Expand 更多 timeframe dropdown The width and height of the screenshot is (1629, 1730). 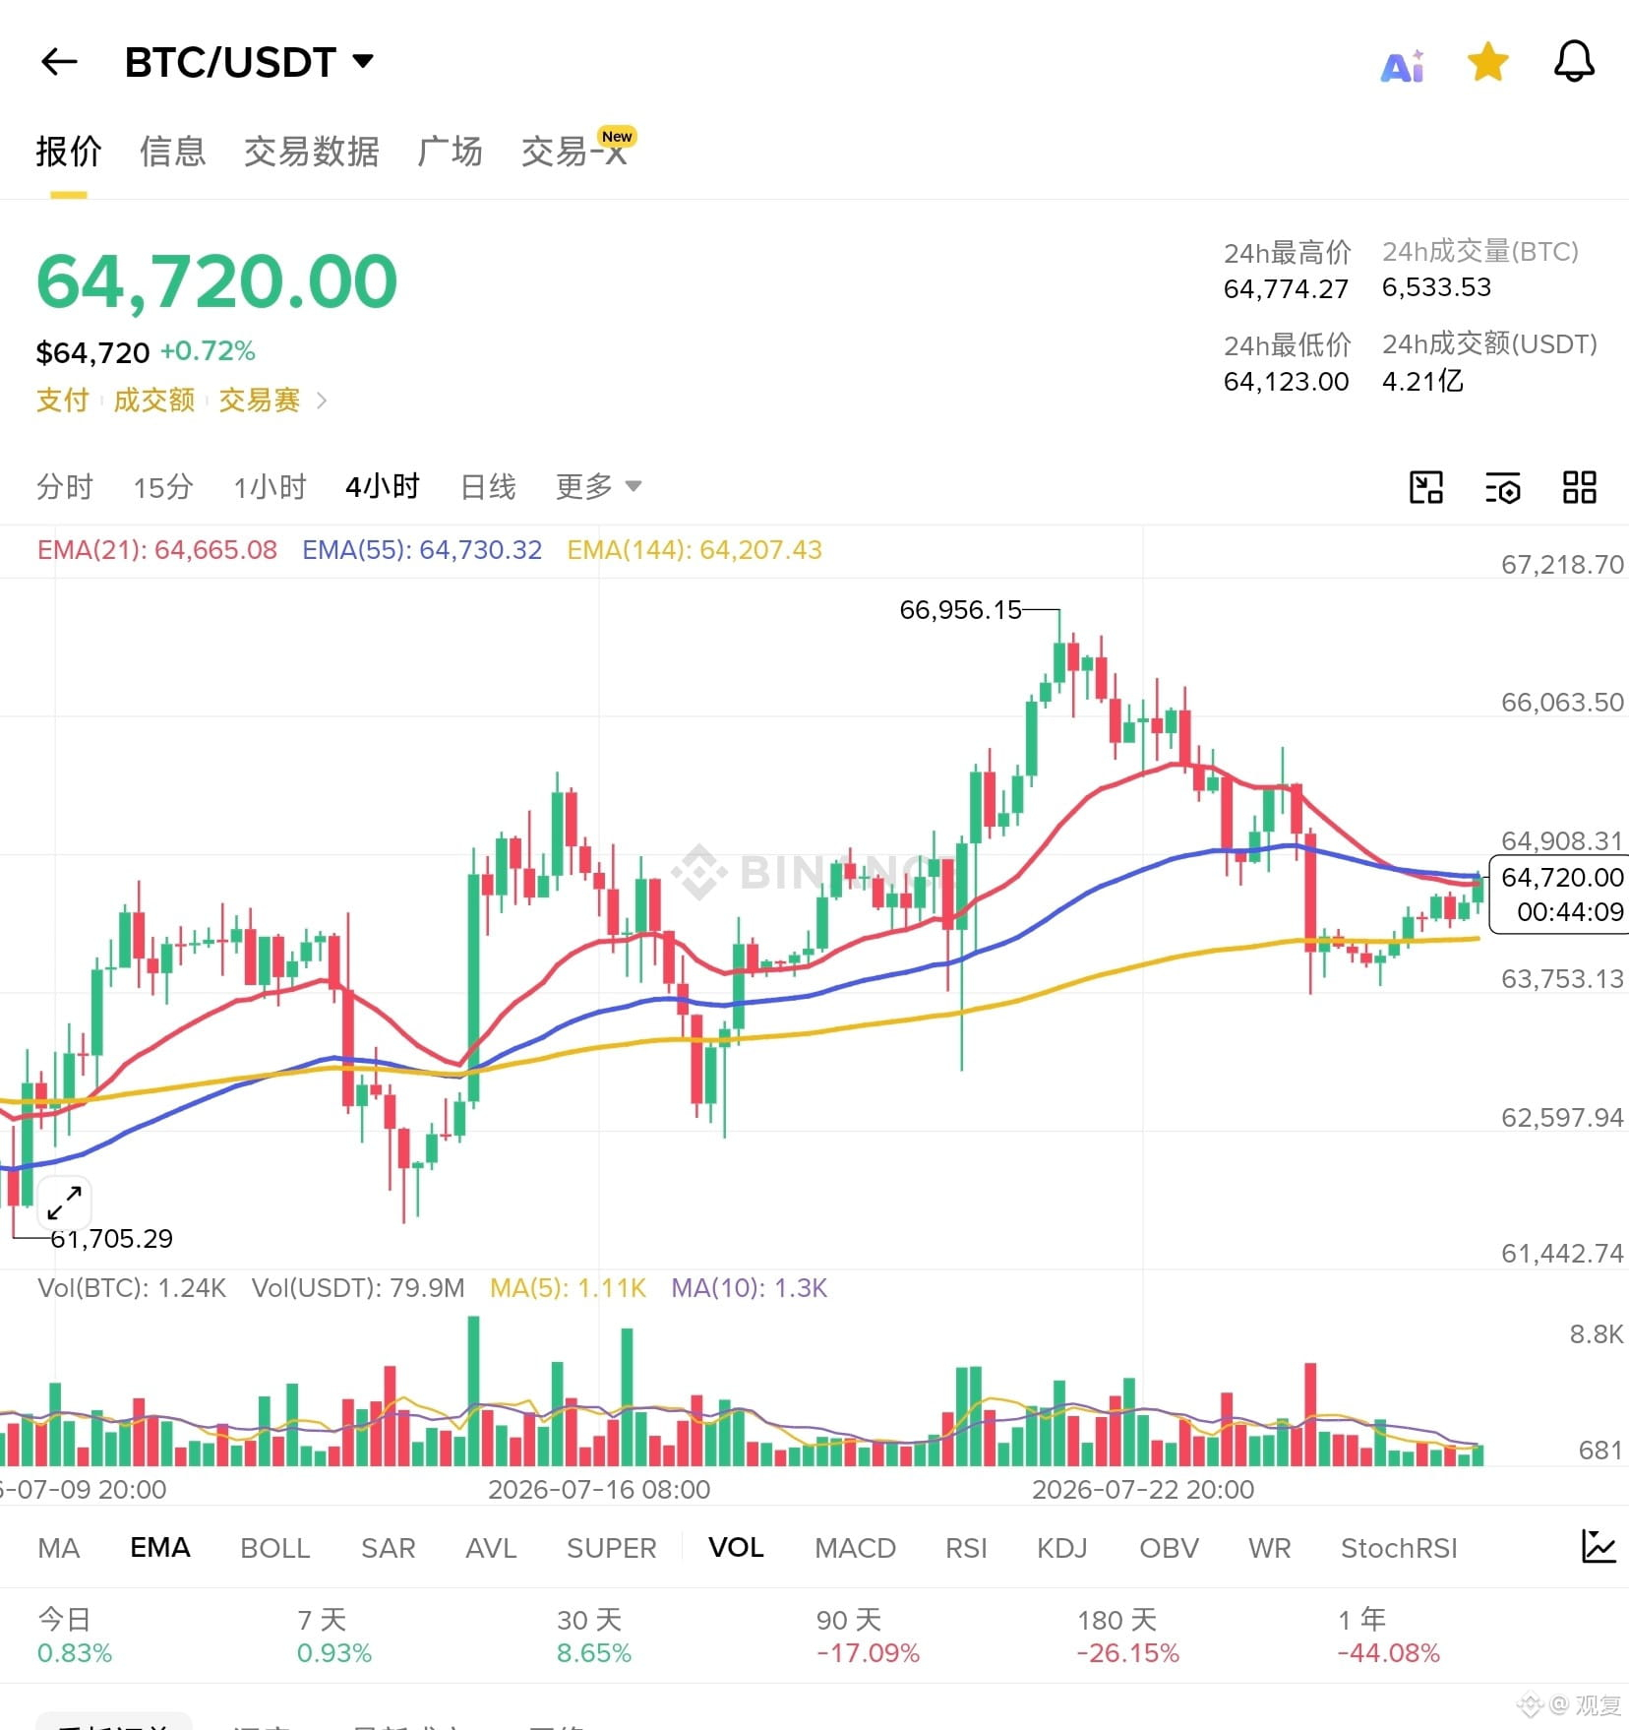(598, 486)
